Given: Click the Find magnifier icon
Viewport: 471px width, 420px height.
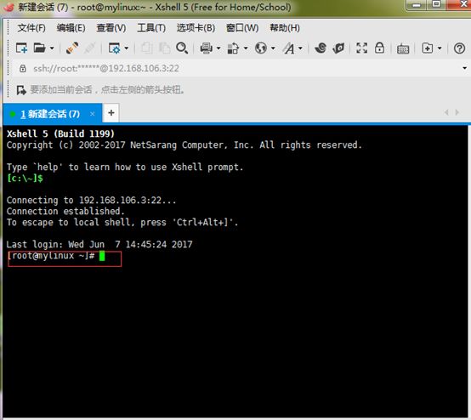Looking at the screenshot, I should coord(182,48).
